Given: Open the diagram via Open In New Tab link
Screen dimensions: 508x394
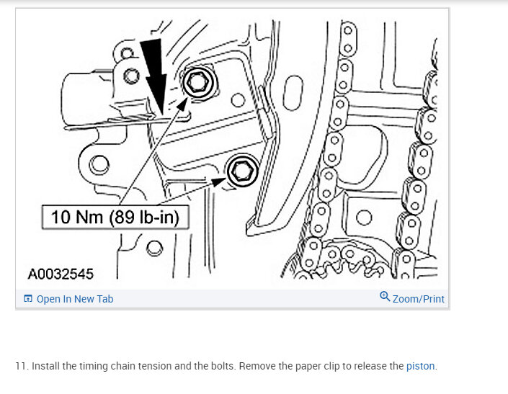Looking at the screenshot, I should (75, 299).
